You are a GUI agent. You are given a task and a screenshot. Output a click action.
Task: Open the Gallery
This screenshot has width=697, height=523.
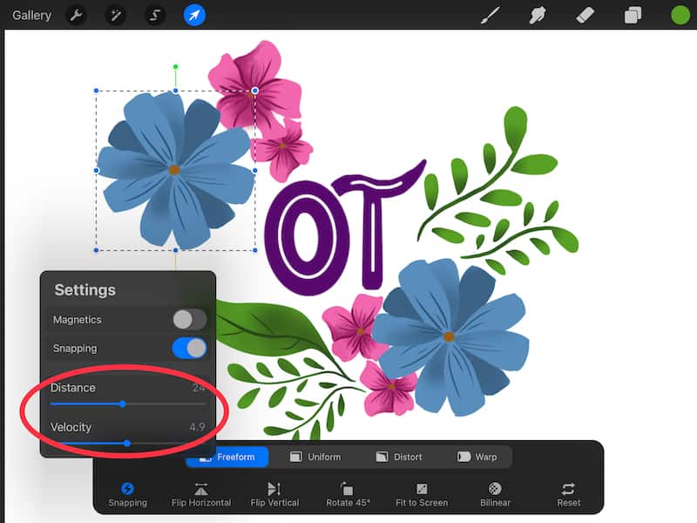pyautogui.click(x=31, y=15)
